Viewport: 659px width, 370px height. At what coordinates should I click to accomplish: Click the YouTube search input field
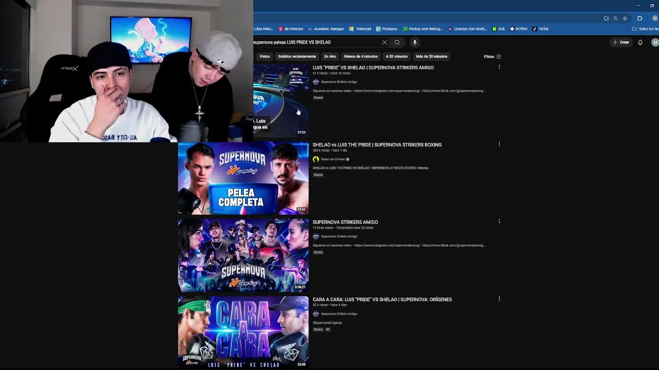point(316,42)
